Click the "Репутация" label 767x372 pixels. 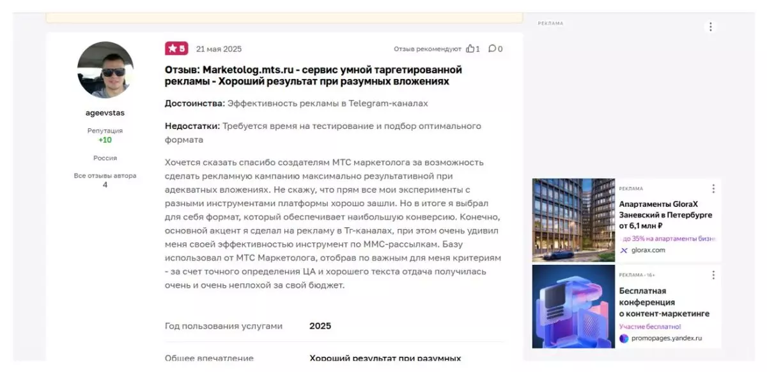105,130
